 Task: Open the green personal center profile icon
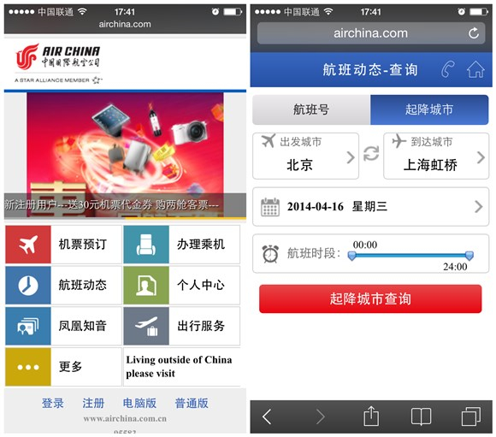tap(146, 285)
